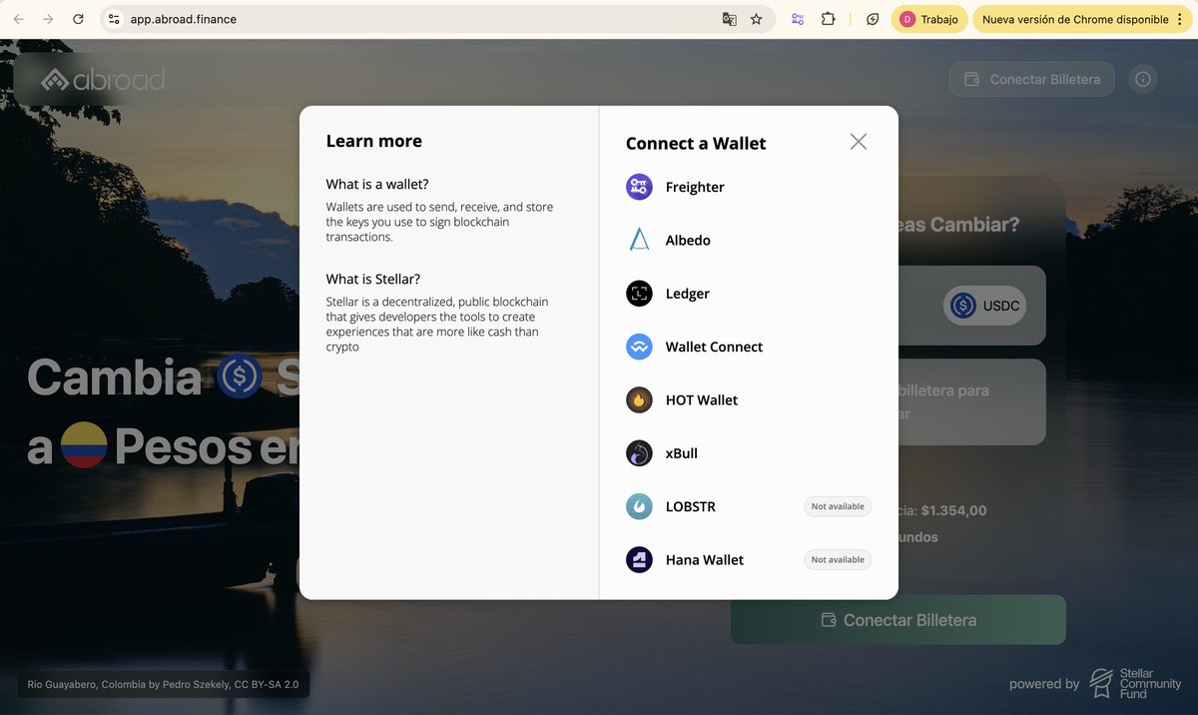Pick the Ledger wallet icon
1198x715 pixels.
coord(639,294)
